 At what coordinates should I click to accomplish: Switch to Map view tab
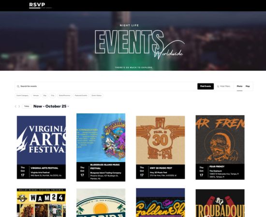248,86
